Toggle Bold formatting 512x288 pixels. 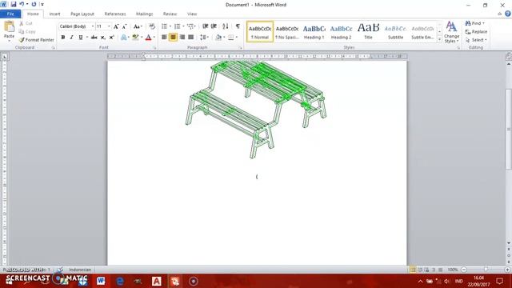tap(63, 38)
